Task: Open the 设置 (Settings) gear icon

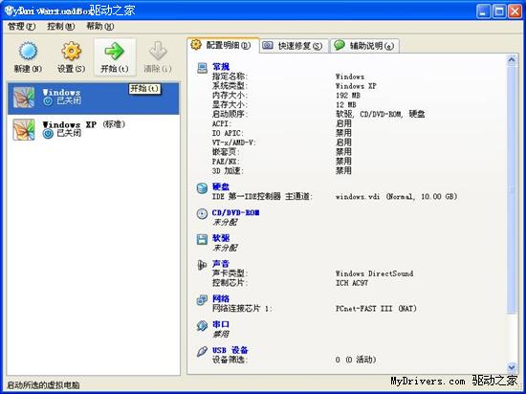Action: pos(71,52)
